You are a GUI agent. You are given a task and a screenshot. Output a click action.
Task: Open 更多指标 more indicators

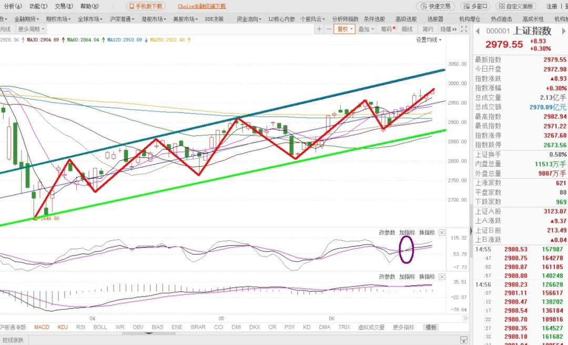pyautogui.click(x=403, y=327)
